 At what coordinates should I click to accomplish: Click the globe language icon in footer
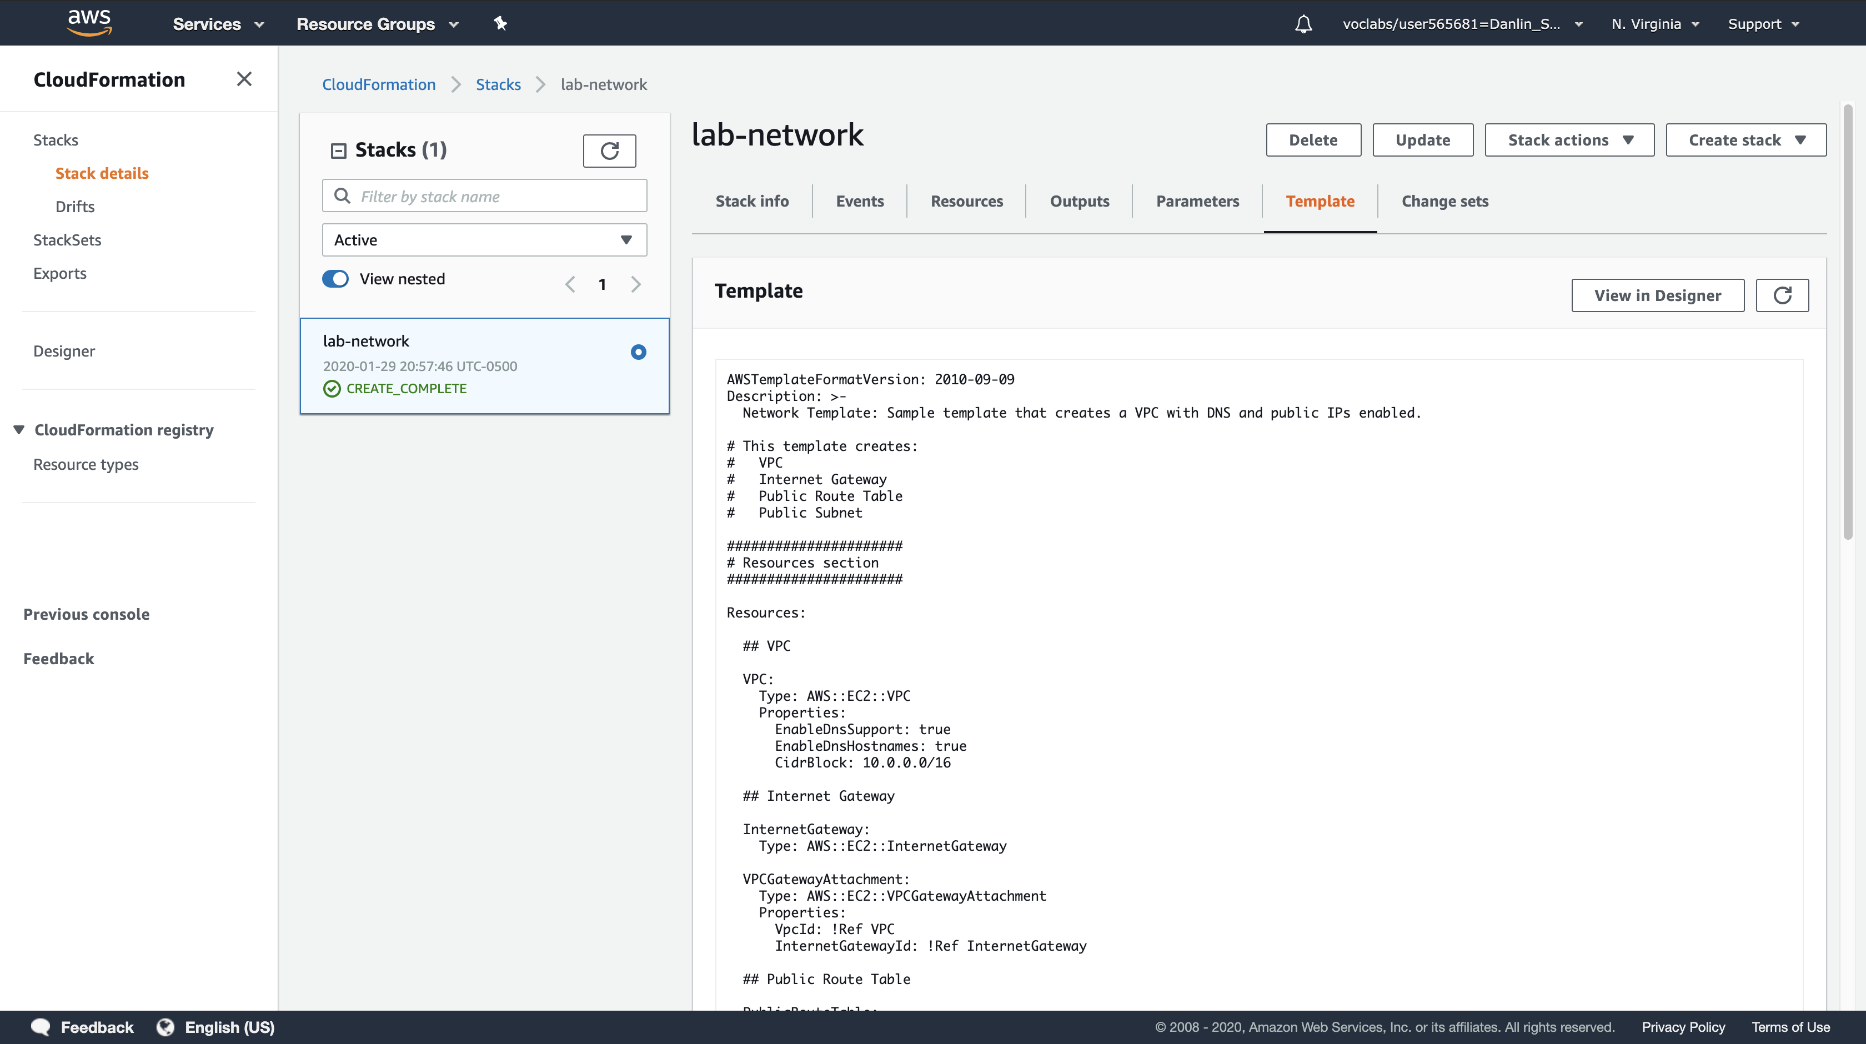click(166, 1027)
